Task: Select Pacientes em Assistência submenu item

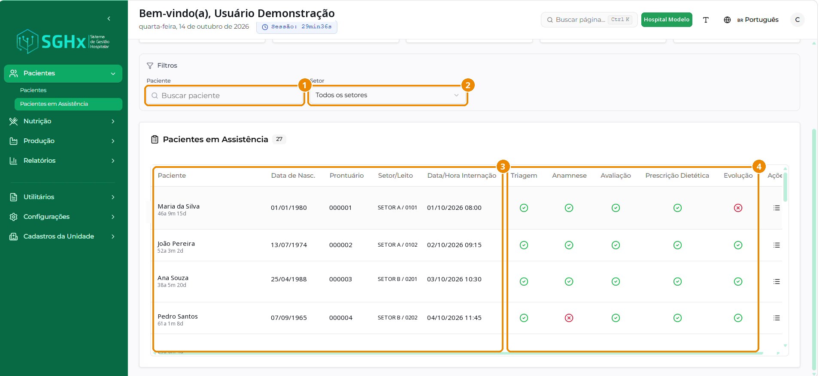Action: click(x=68, y=104)
